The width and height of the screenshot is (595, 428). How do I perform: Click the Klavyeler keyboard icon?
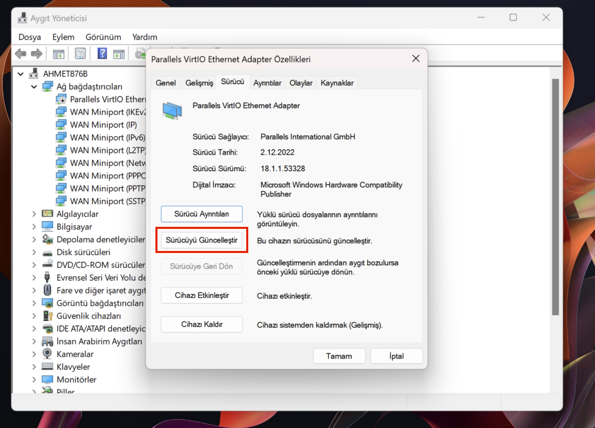[47, 366]
